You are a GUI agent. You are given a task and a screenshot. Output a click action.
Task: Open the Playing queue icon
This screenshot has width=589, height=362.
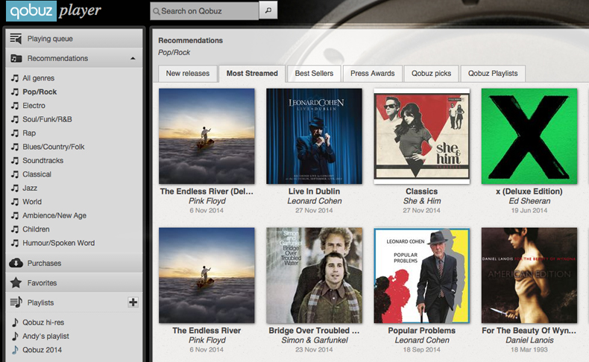(16, 39)
